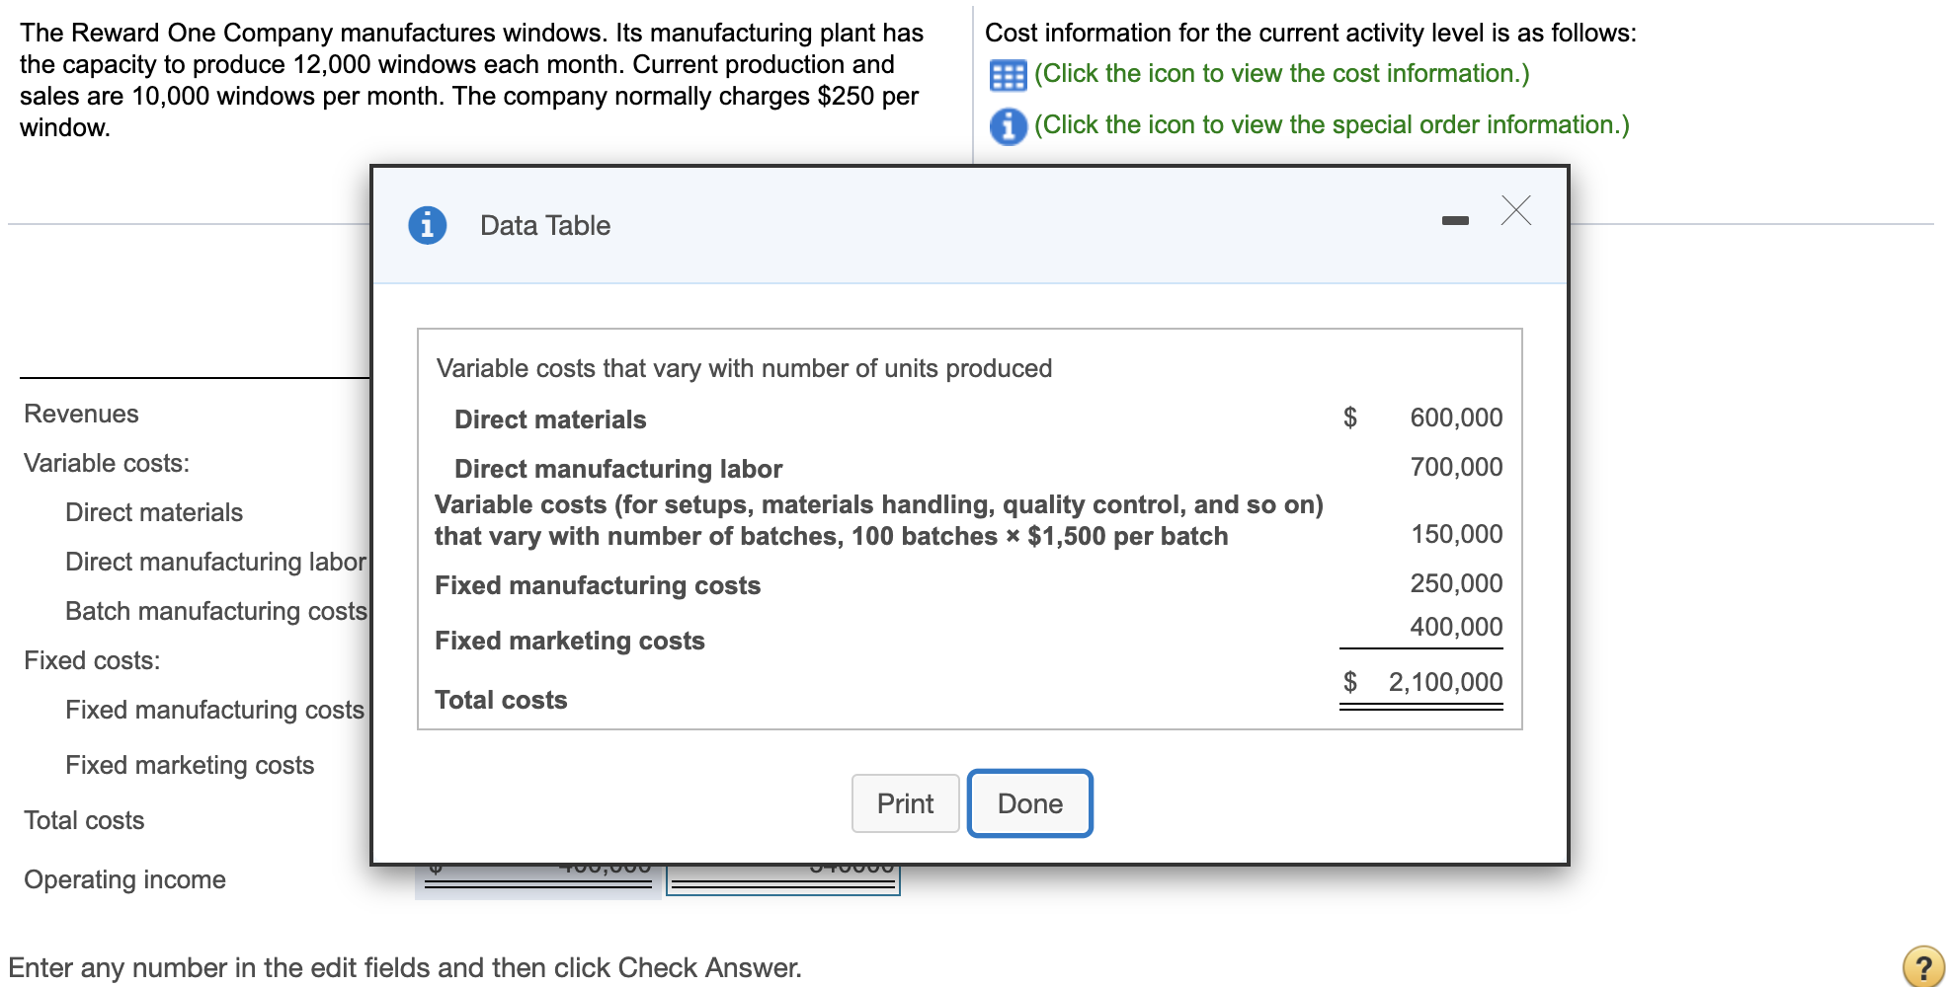Select the Revenues row label
Screen dimensions: 1946x987
(81, 414)
